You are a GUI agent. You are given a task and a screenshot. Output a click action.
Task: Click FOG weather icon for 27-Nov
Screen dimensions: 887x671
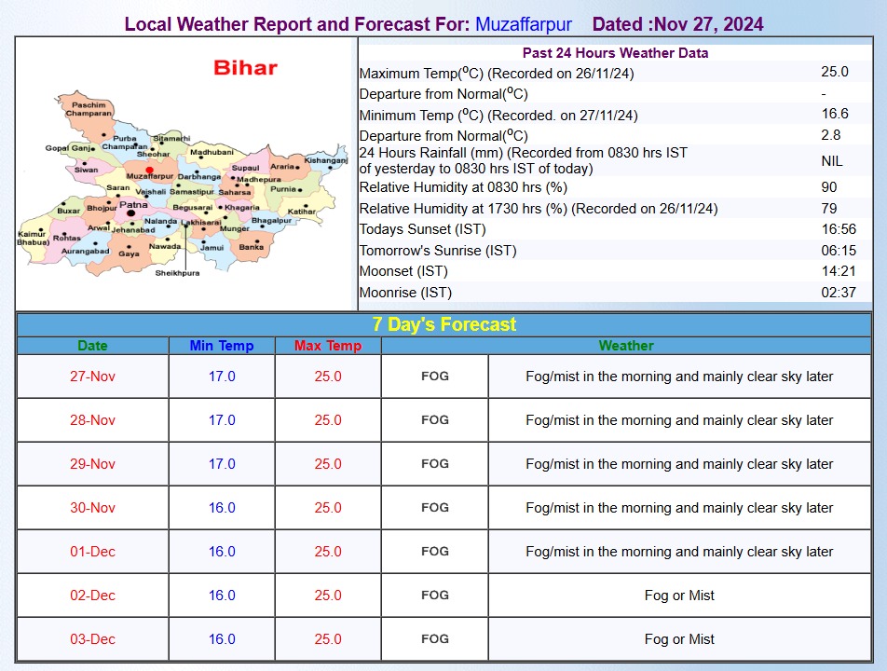[x=434, y=377]
